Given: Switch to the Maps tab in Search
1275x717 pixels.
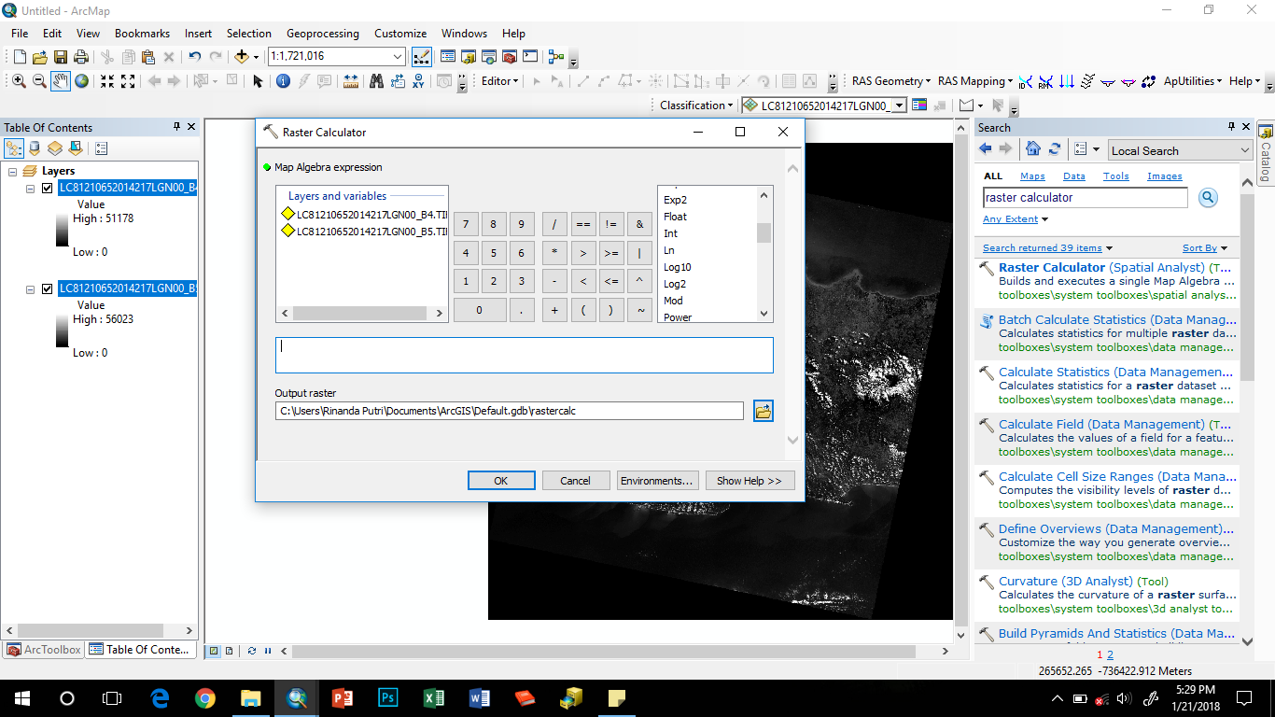Looking at the screenshot, I should pyautogui.click(x=1032, y=176).
